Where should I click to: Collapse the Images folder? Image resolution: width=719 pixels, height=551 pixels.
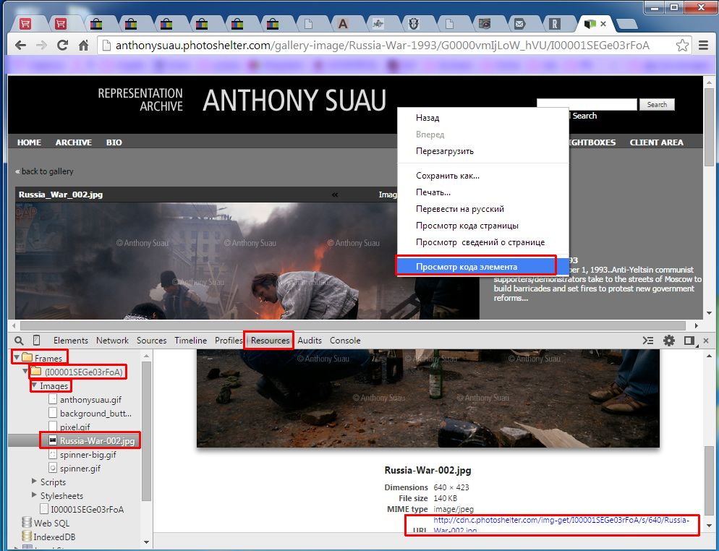pyautogui.click(x=34, y=385)
